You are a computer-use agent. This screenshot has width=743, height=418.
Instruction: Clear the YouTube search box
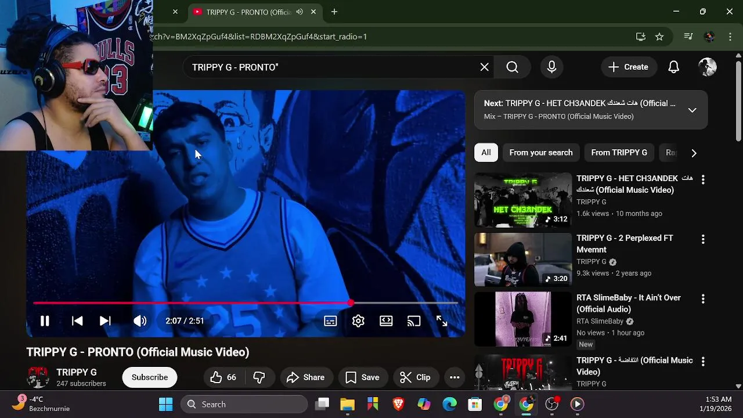pyautogui.click(x=485, y=67)
